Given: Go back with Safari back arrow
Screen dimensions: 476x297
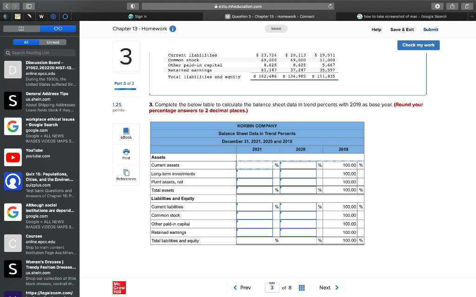Looking at the screenshot, I should coord(7,6).
